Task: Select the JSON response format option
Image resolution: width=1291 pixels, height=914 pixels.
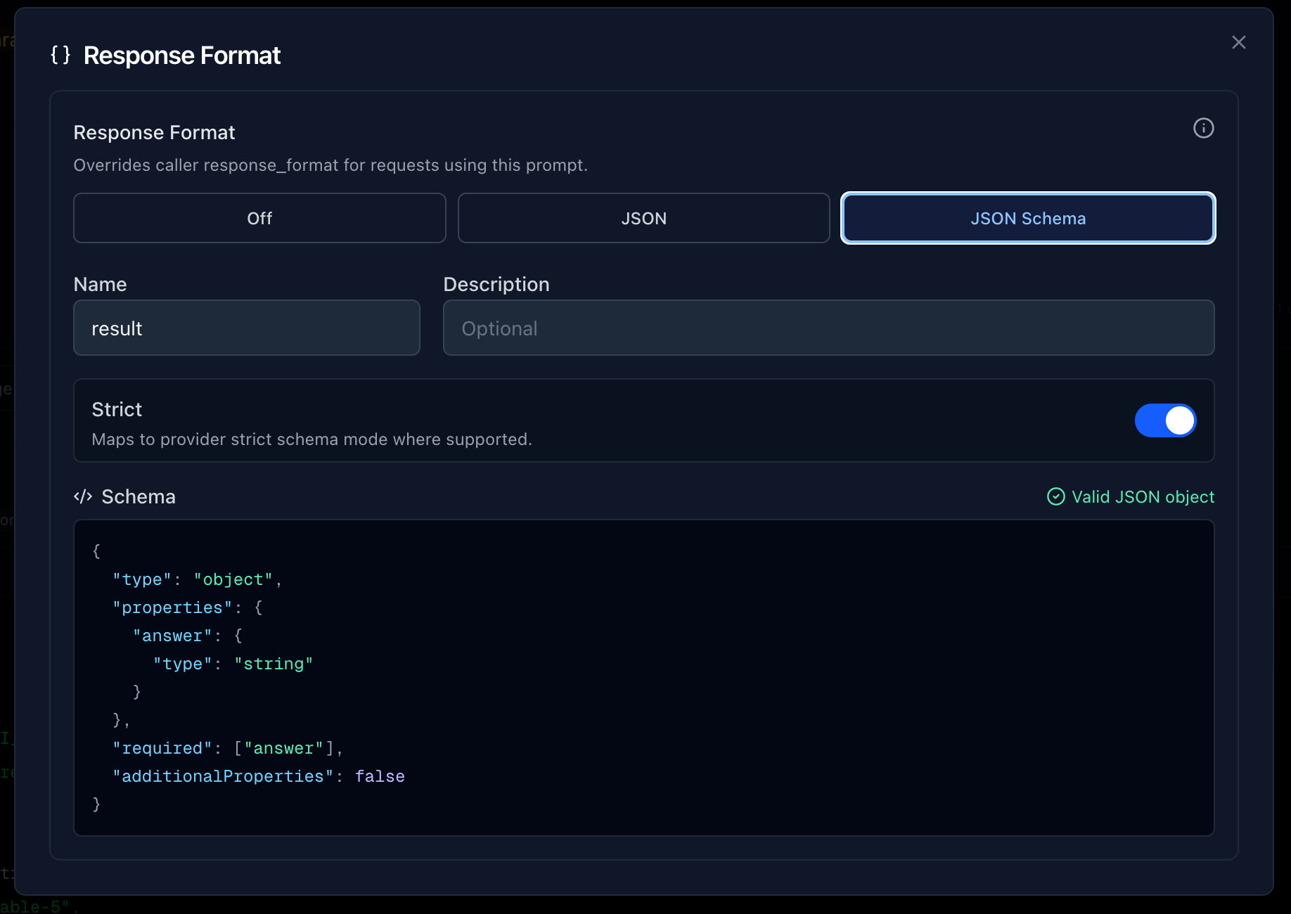Action: (x=643, y=218)
